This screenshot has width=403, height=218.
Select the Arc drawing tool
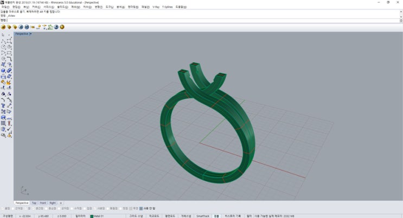click(x=3, y=53)
